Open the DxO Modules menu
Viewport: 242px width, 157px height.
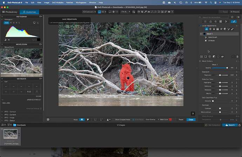(x=56, y=2)
